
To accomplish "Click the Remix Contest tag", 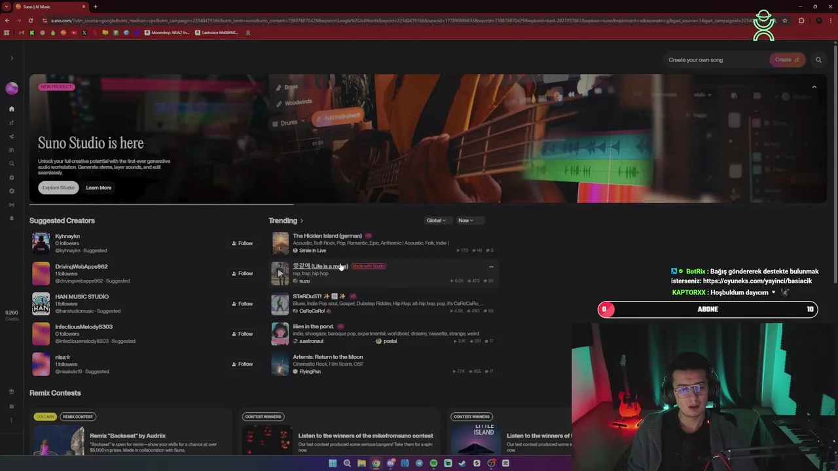I will (77, 417).
